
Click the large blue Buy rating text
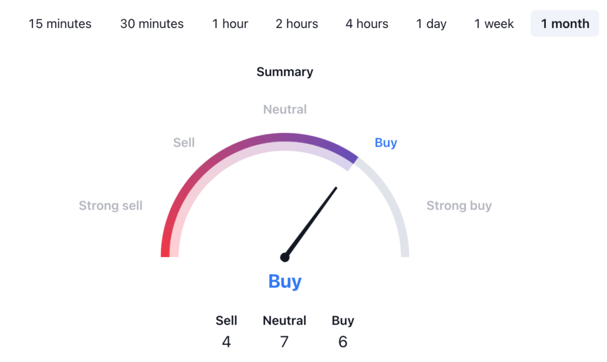coord(285,281)
